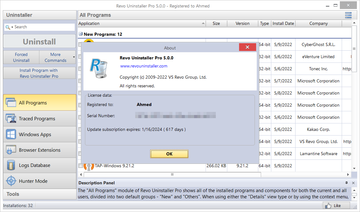
Task: Click the 9.21.2 version cell
Action: pos(242,166)
